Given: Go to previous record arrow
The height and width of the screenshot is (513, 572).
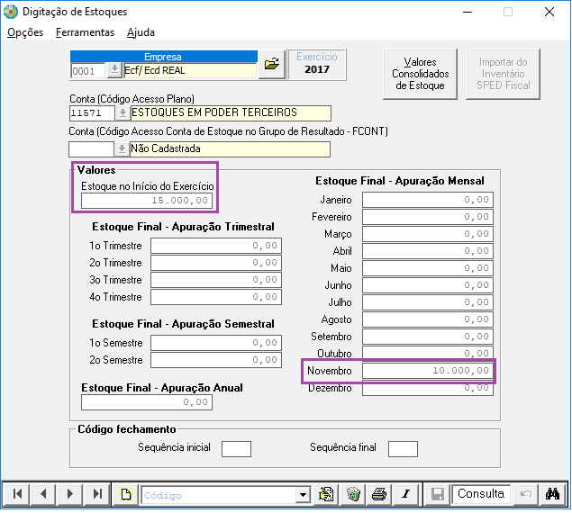Looking at the screenshot, I should [43, 494].
